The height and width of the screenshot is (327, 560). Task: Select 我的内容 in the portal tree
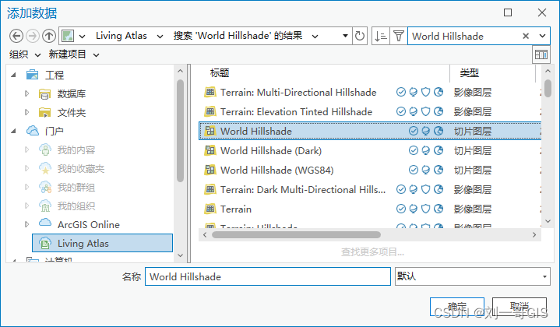(76, 150)
